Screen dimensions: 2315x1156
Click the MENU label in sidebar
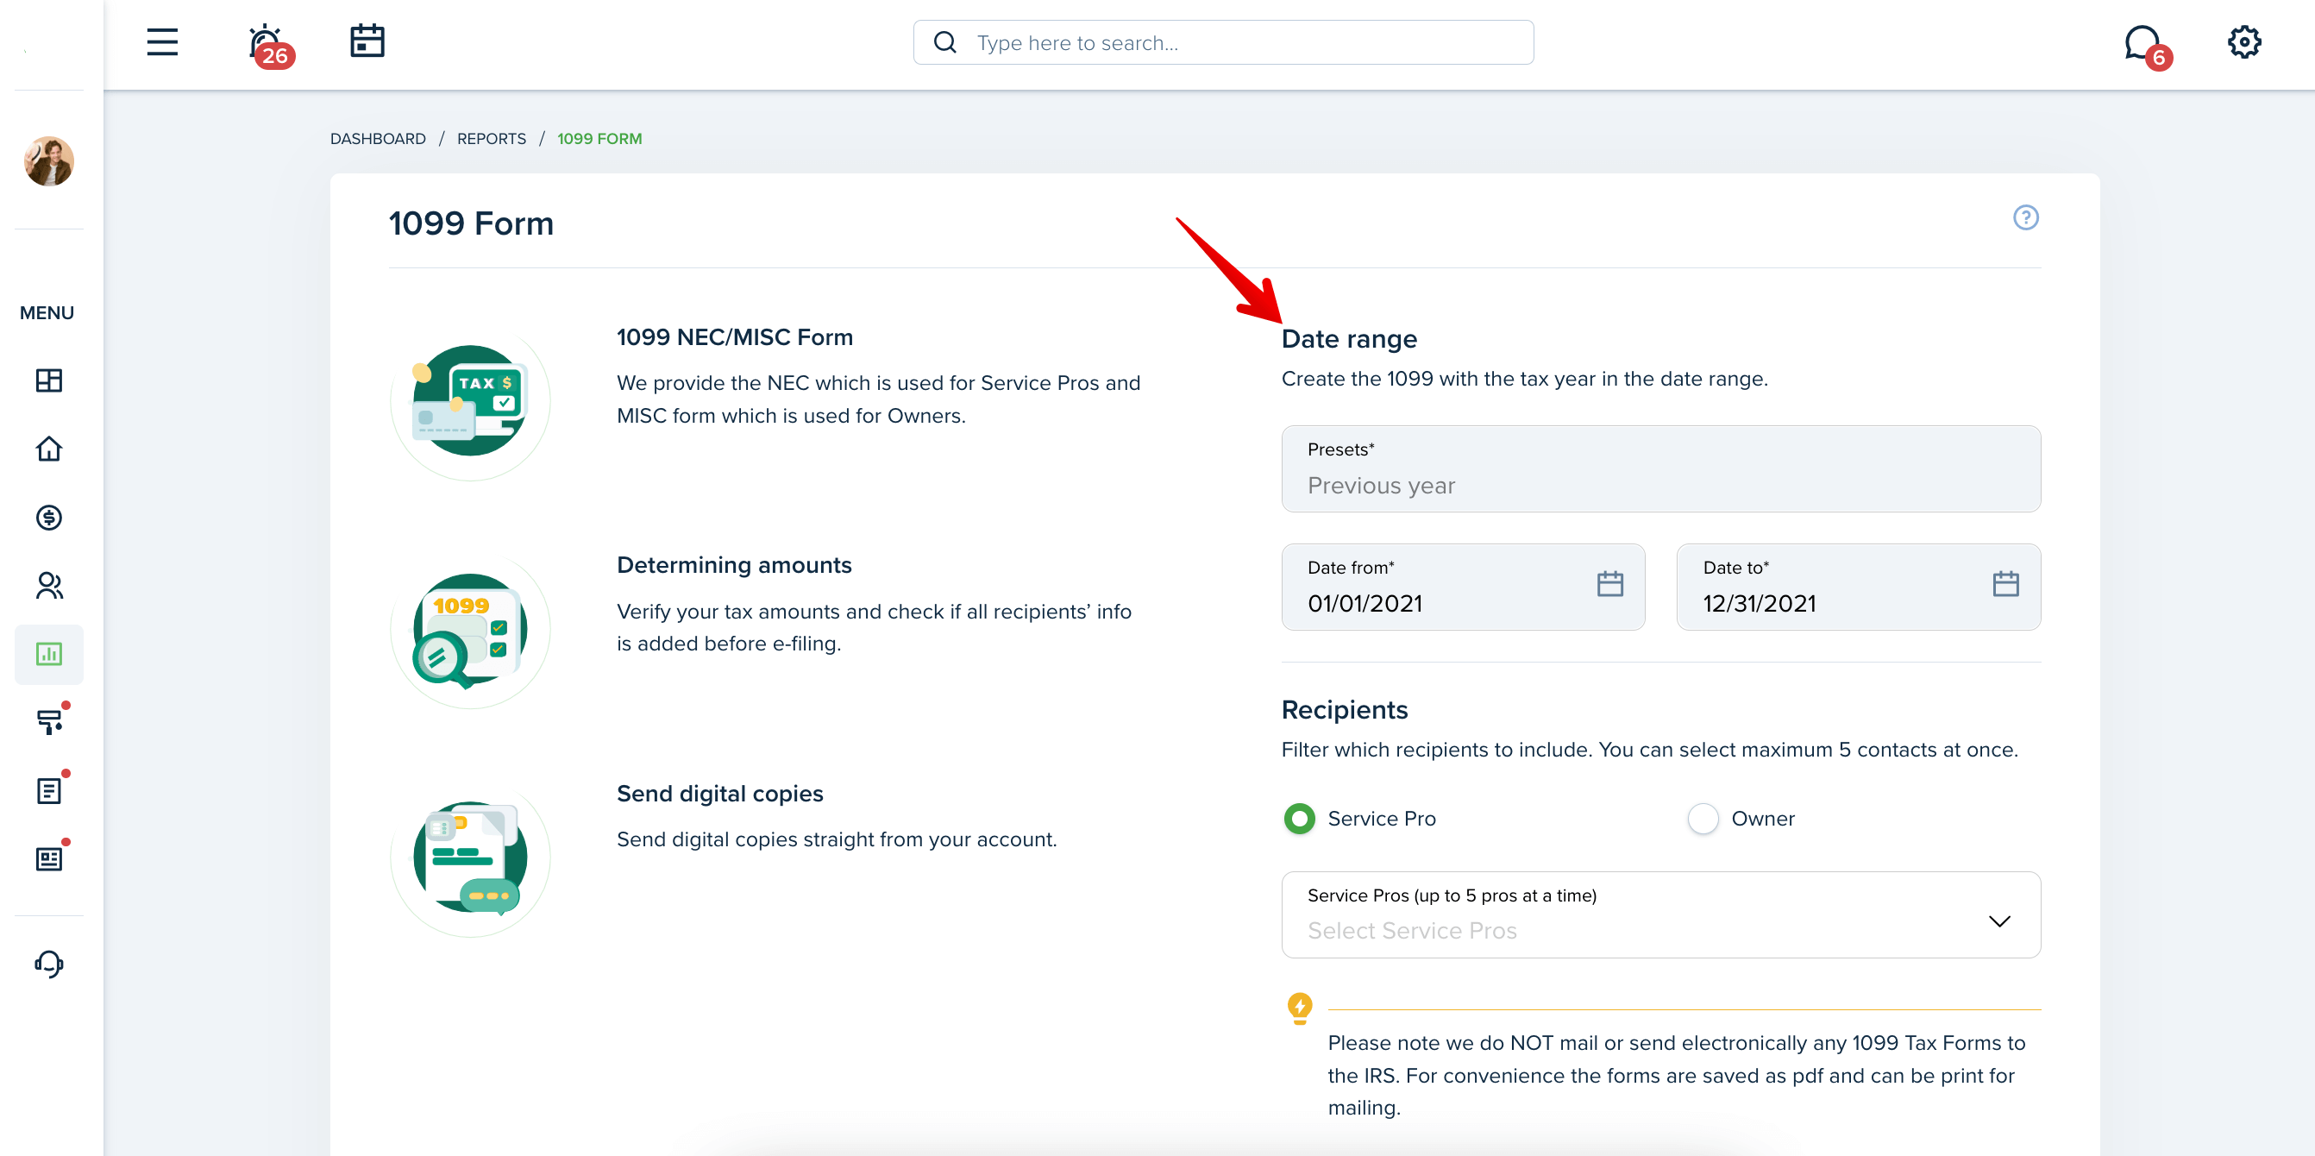pyautogui.click(x=47, y=313)
